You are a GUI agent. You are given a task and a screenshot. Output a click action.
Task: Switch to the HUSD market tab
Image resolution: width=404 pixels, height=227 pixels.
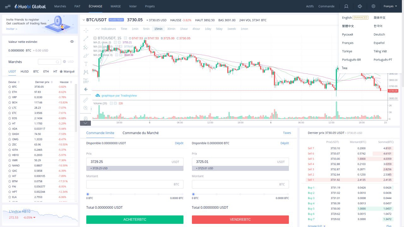click(x=25, y=72)
